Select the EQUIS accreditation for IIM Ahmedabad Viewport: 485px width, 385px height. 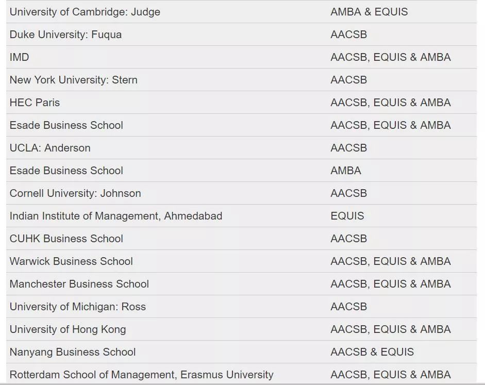(347, 216)
